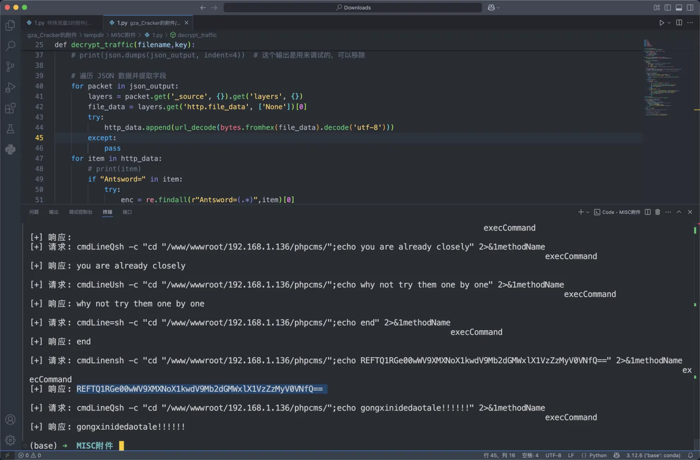The height and width of the screenshot is (460, 700).
Task: Toggle the secondary sidebar visibility
Action: (x=690, y=7)
